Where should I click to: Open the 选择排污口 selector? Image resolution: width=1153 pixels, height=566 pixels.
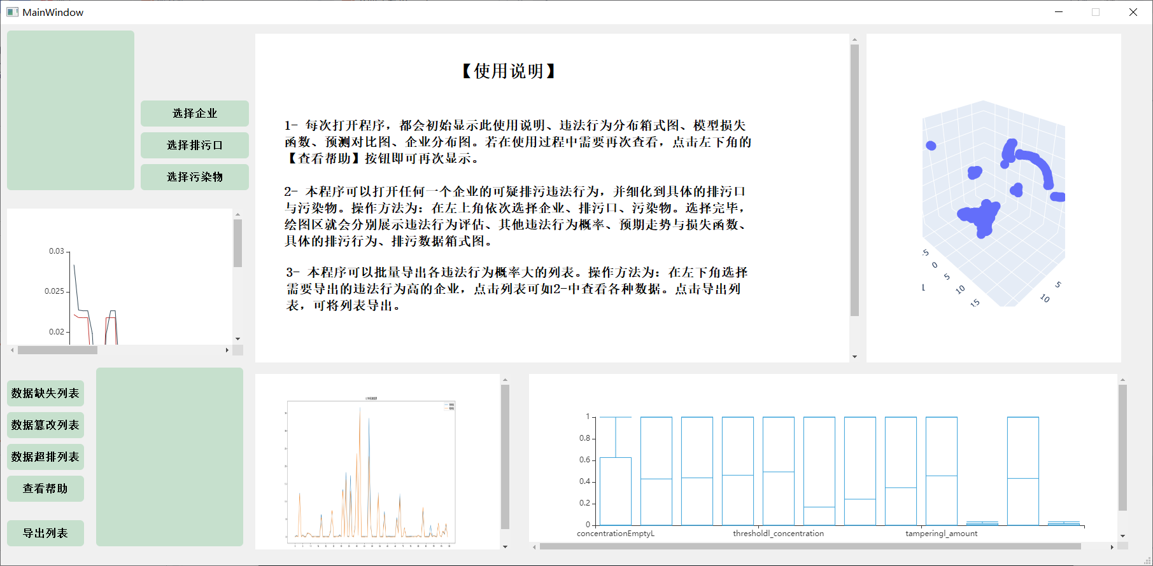pos(195,145)
